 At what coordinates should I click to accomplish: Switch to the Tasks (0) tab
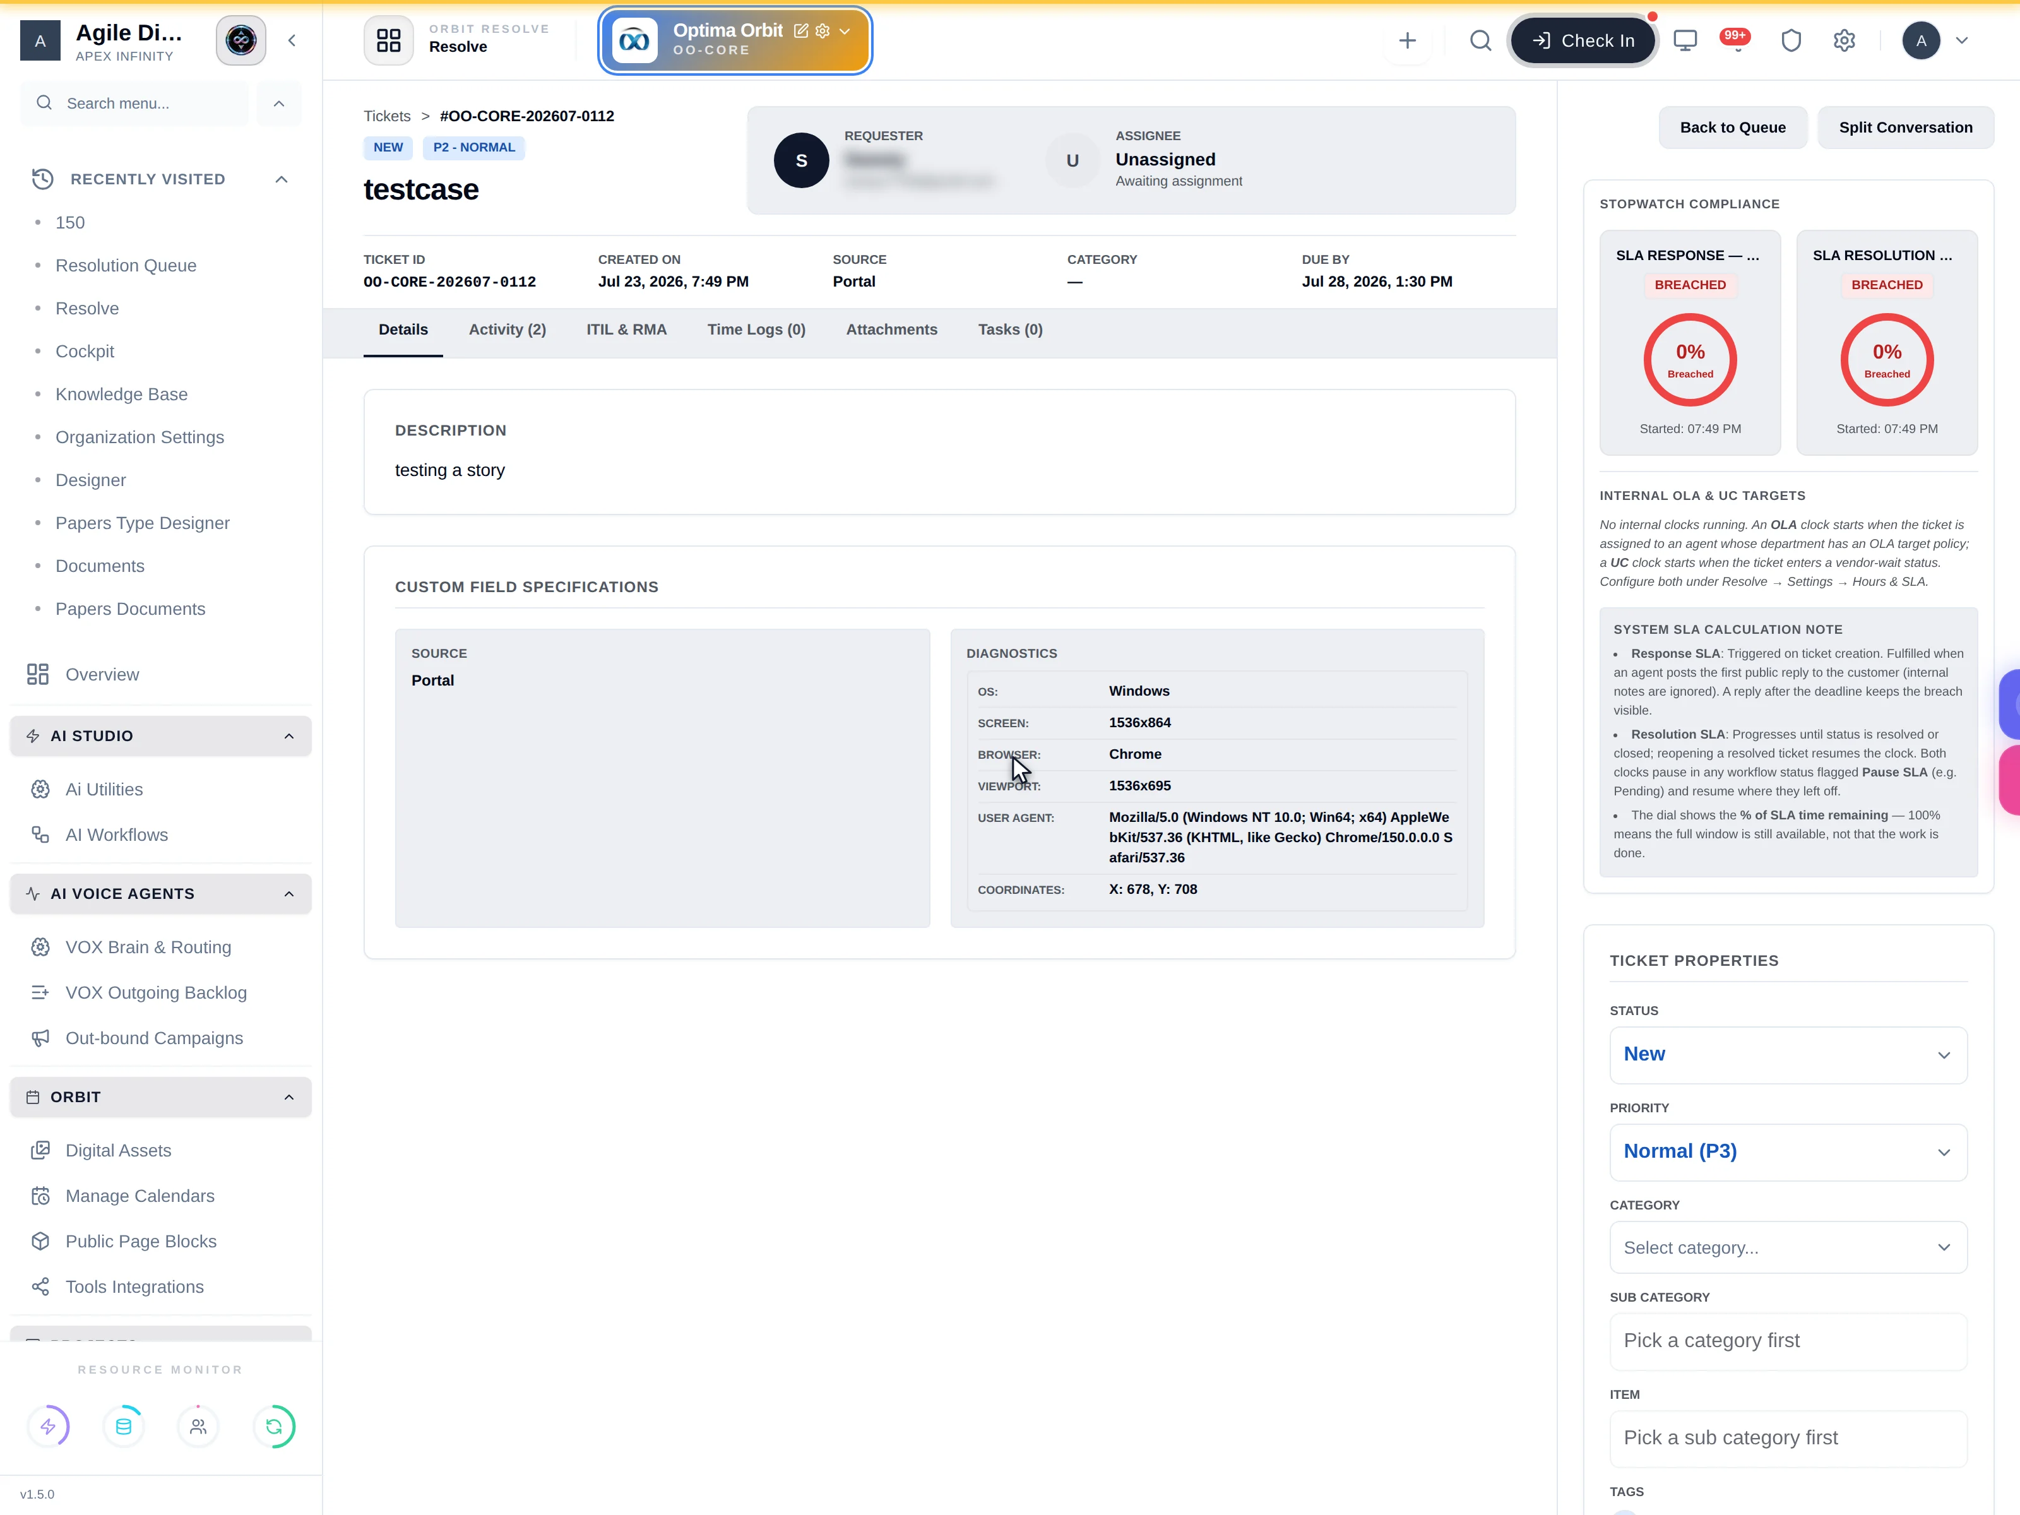1010,331
